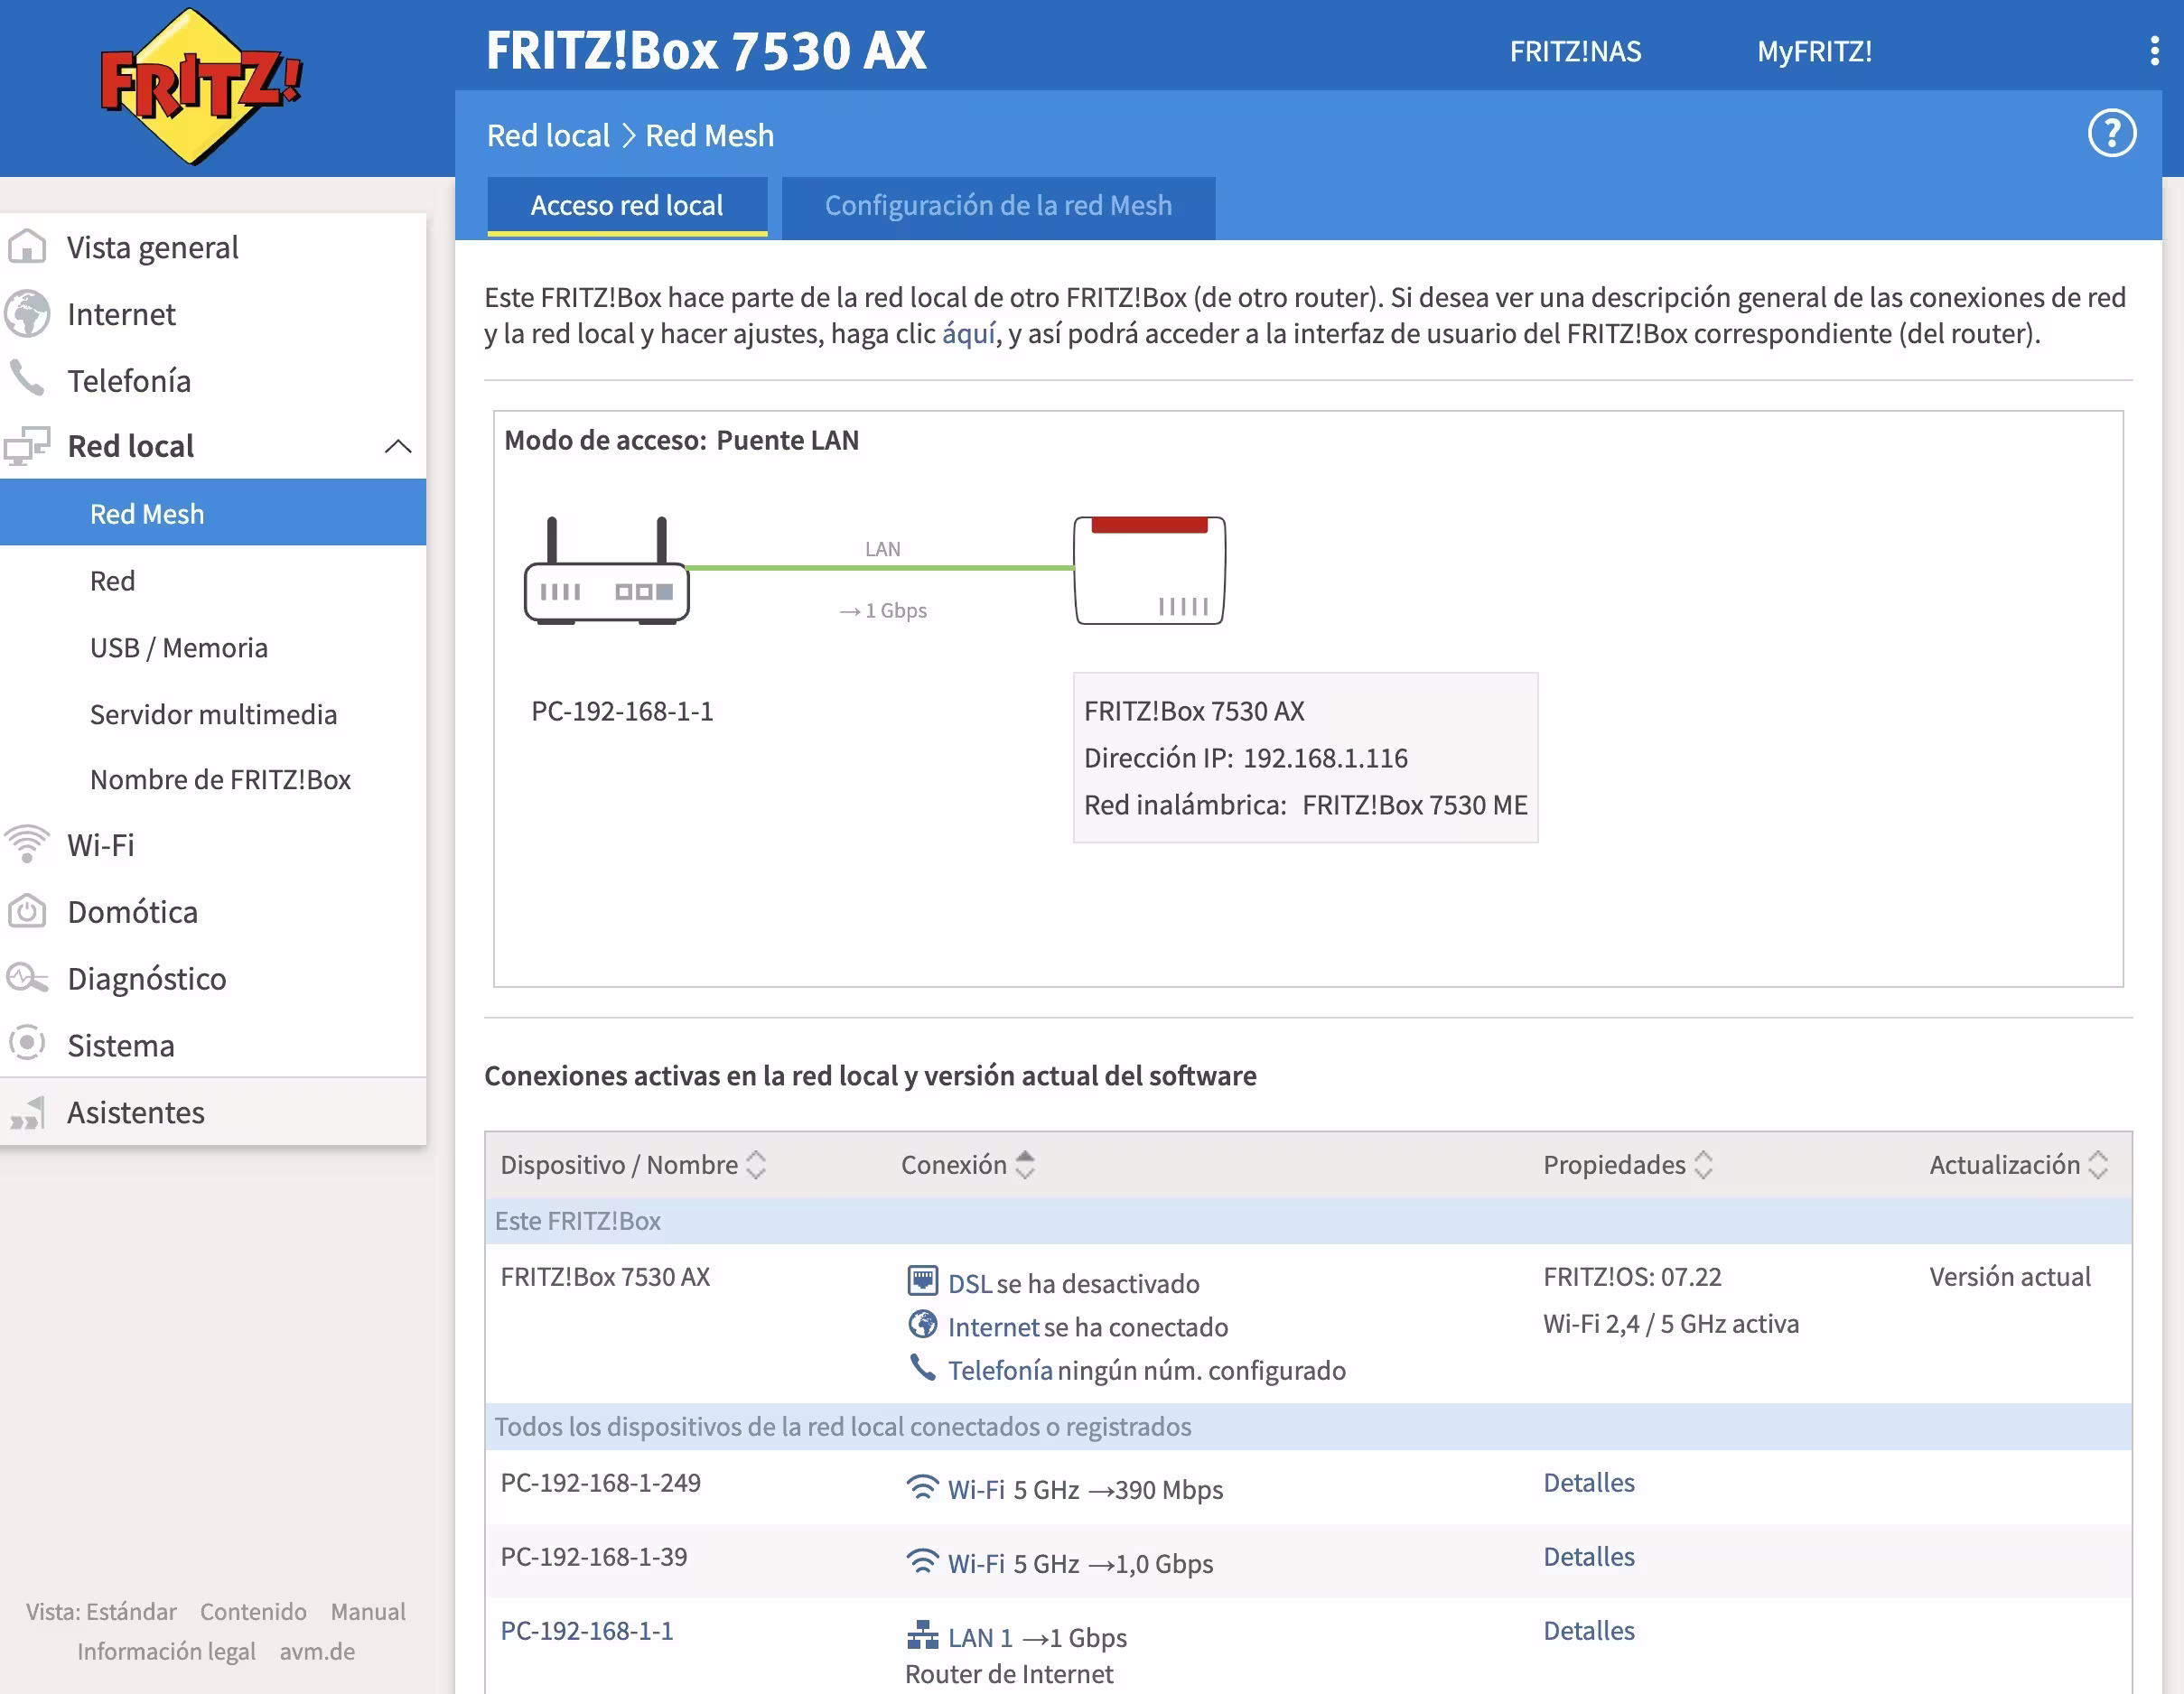Open Detalles for PC-192-168-1-1
The image size is (2184, 1694).
(1588, 1630)
